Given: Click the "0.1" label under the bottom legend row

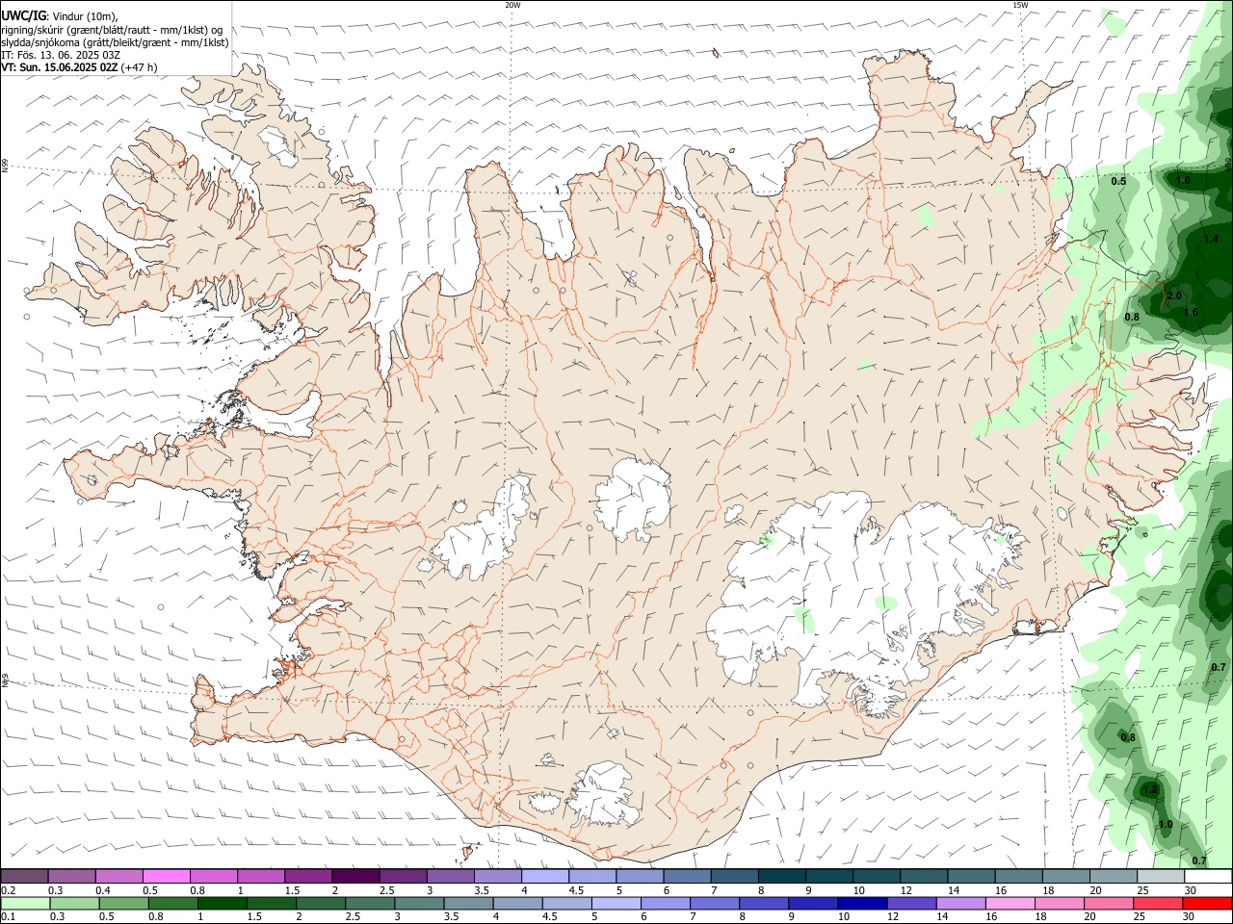Looking at the screenshot, I should tap(8, 917).
